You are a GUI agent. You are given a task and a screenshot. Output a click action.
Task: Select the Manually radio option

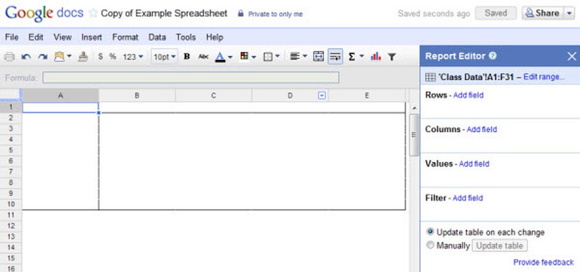pyautogui.click(x=430, y=245)
